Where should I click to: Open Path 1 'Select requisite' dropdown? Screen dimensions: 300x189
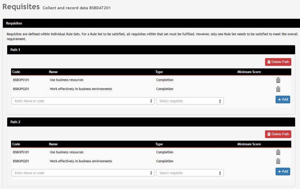[190, 101]
